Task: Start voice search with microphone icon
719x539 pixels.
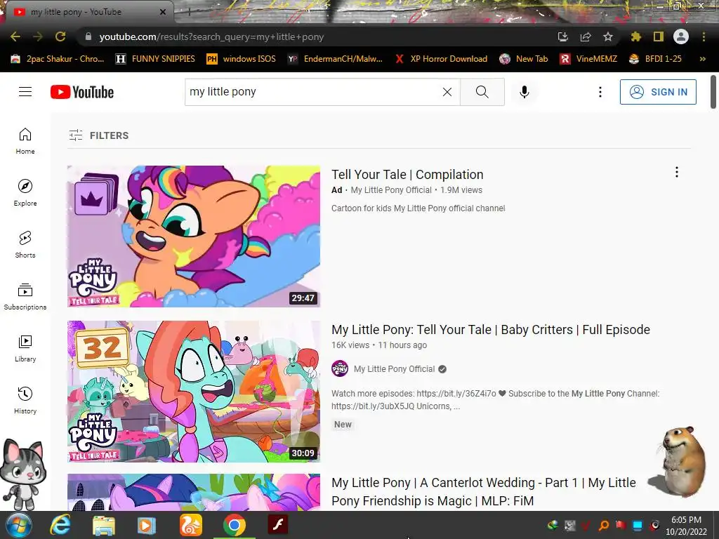Action: click(x=525, y=92)
